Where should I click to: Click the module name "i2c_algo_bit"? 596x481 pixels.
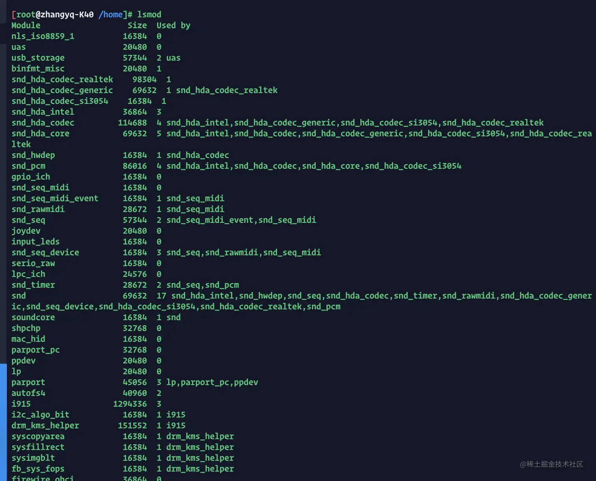(x=40, y=415)
